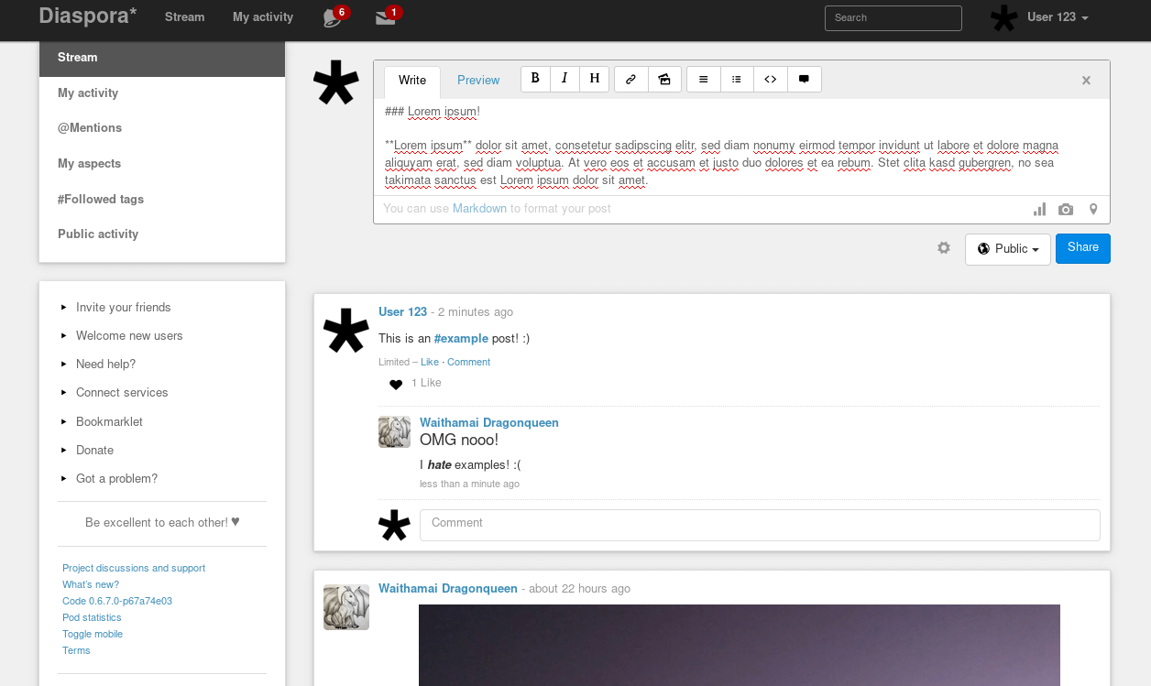Expand Invite your friends section

[124, 307]
